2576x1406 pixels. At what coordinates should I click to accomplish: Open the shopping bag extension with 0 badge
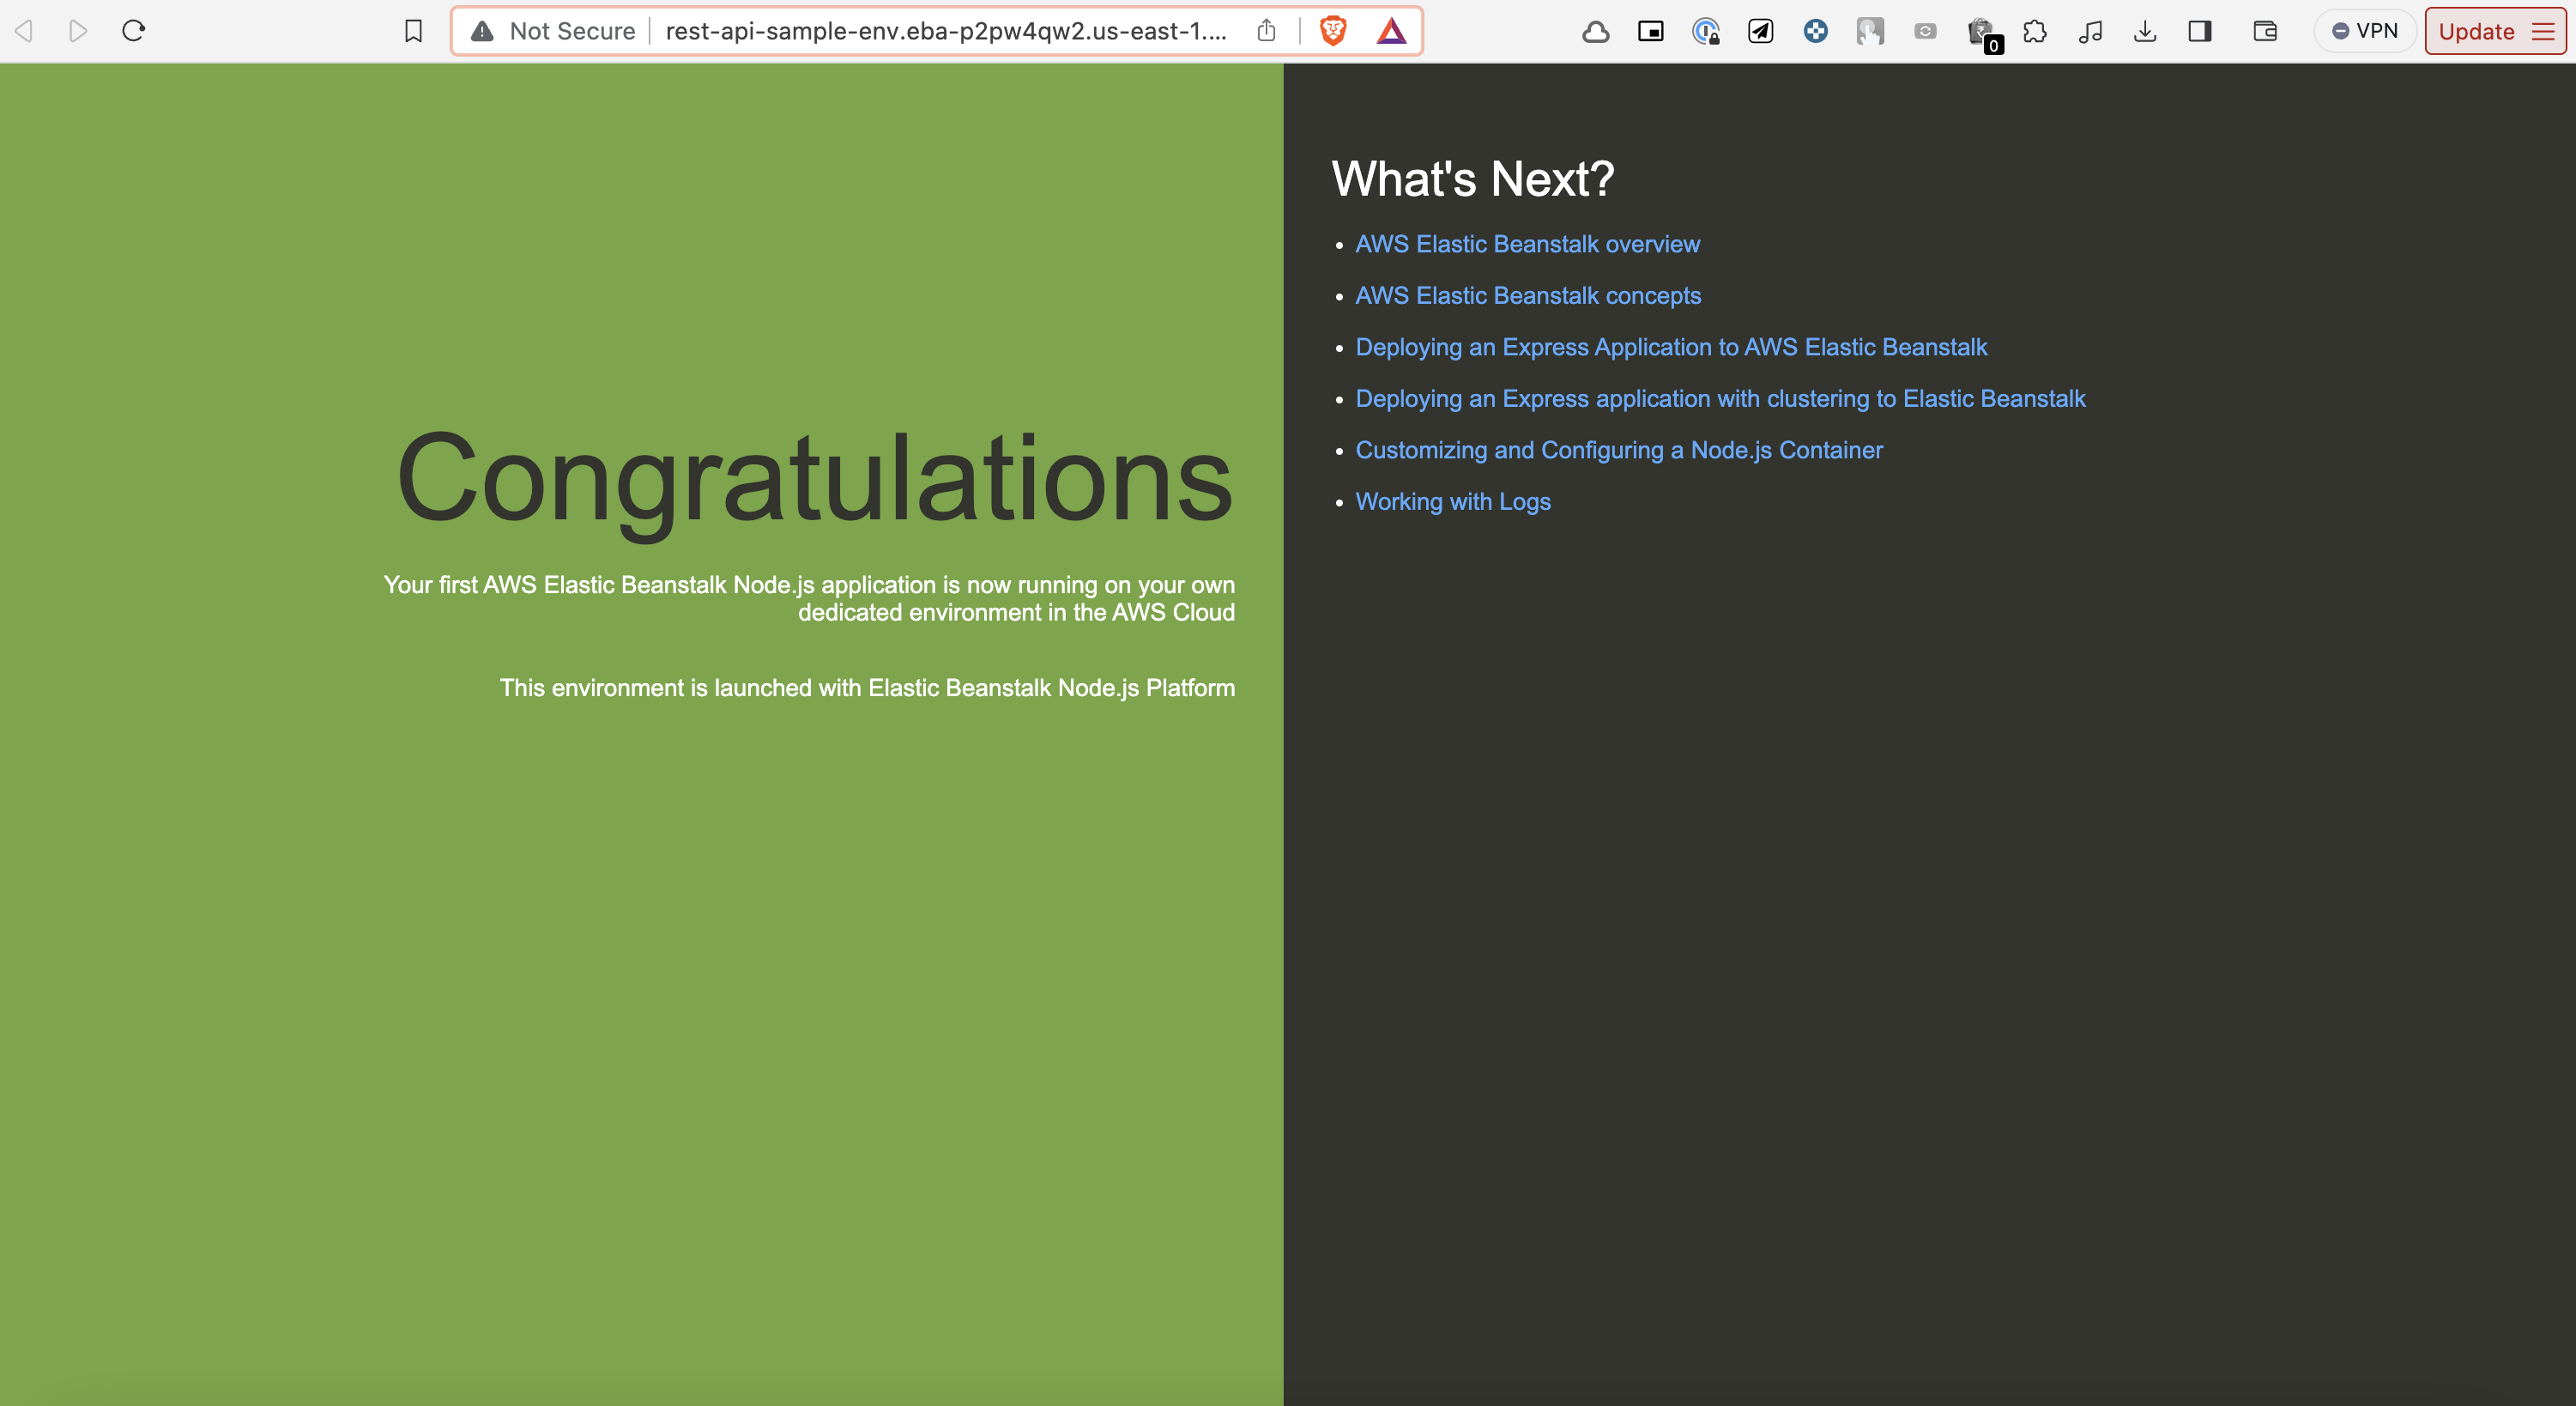click(1980, 32)
